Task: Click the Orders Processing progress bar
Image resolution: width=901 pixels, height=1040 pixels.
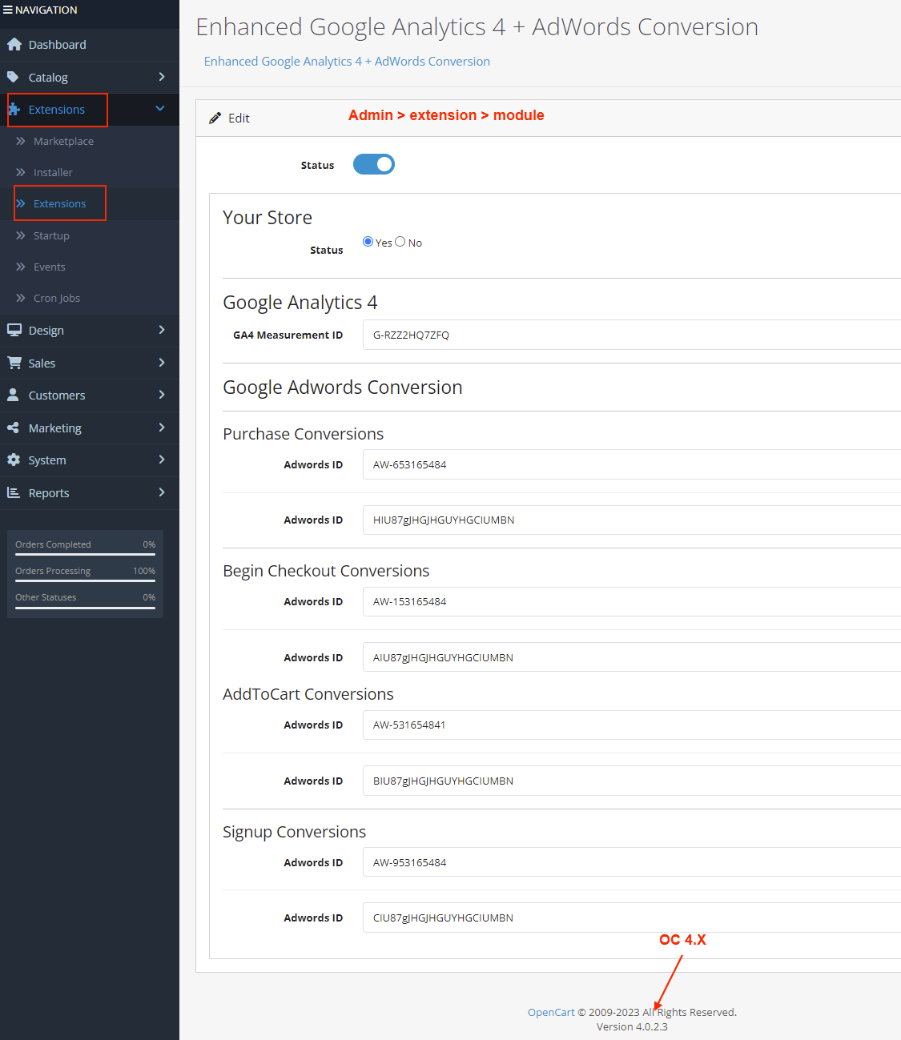Action: (85, 580)
